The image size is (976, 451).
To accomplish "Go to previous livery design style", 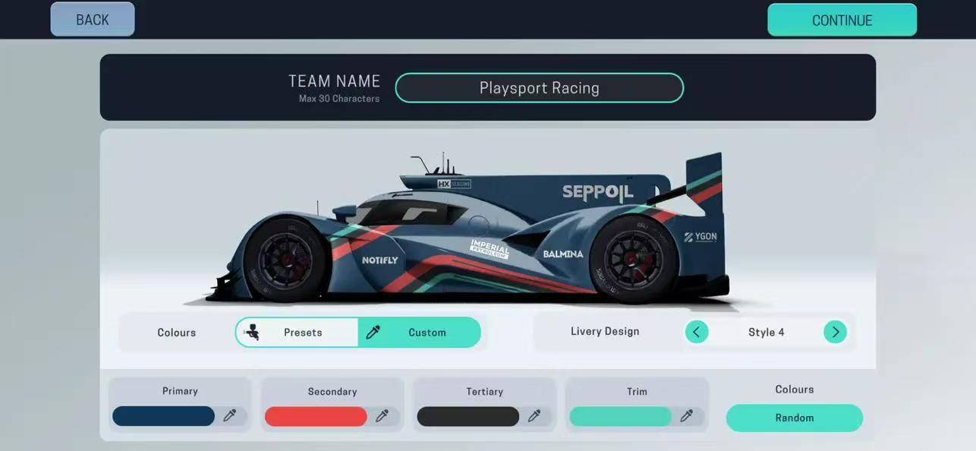I will point(696,332).
